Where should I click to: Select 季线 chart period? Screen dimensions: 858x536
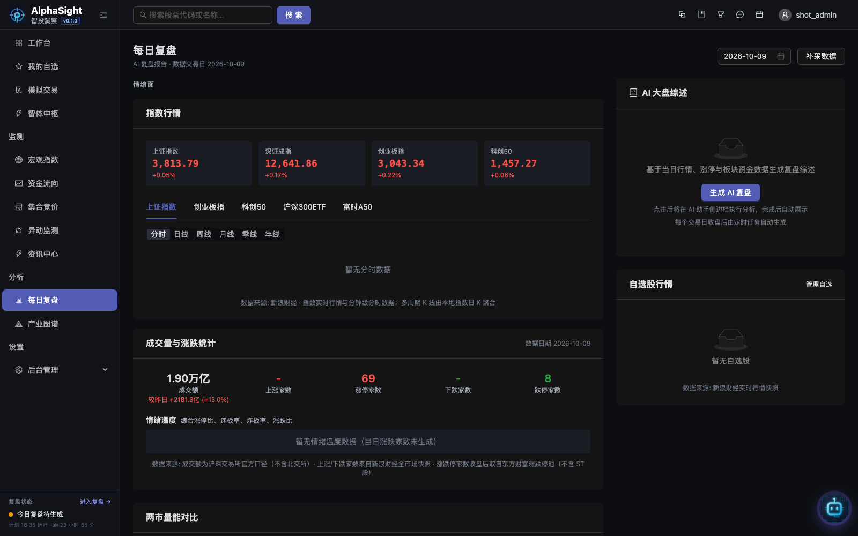249,234
